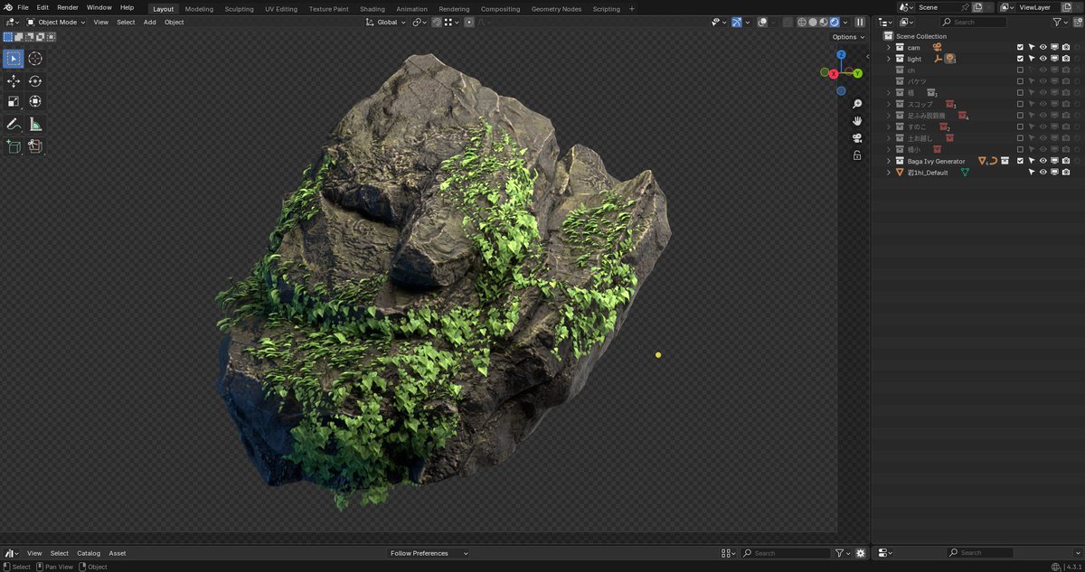Toggle the snapping magnet button
The width and height of the screenshot is (1085, 572).
[437, 22]
